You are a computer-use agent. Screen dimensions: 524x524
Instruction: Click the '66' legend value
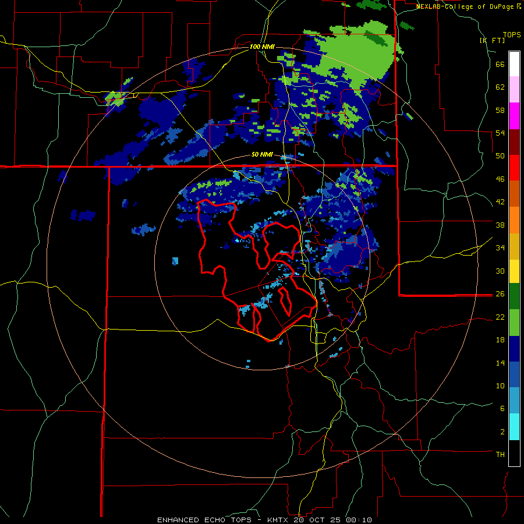(500, 64)
